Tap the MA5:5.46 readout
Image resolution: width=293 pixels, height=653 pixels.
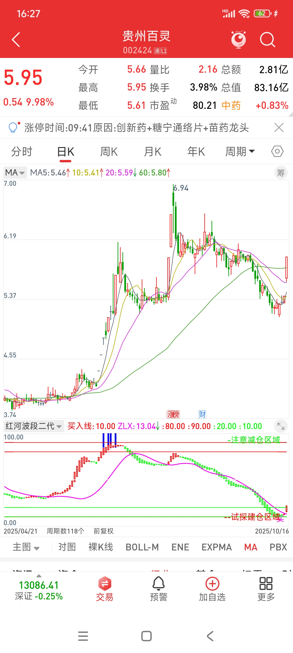click(x=50, y=173)
